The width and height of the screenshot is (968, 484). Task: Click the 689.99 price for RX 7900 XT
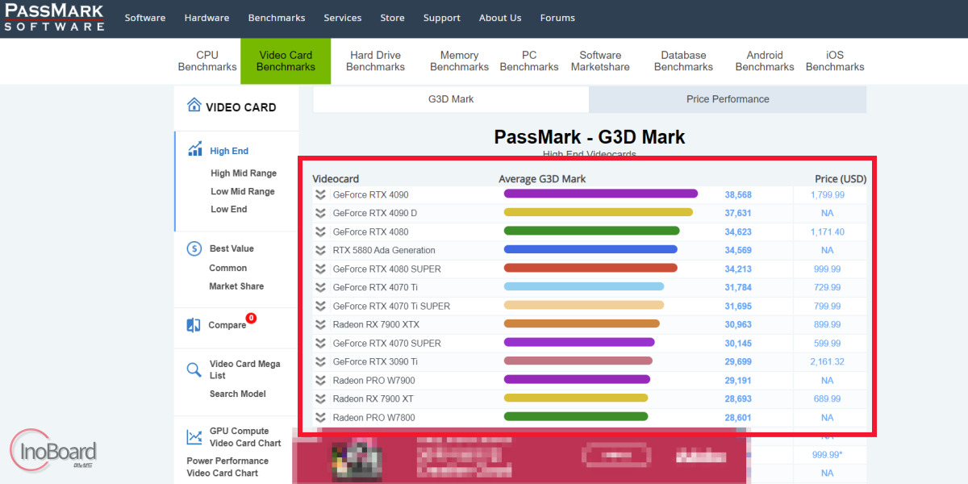[828, 398]
